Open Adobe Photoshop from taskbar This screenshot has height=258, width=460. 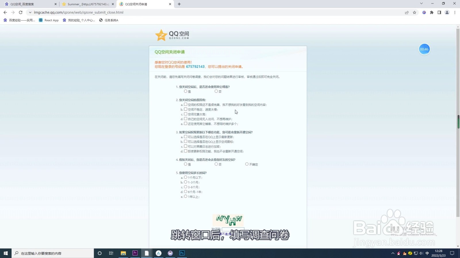pos(182,253)
